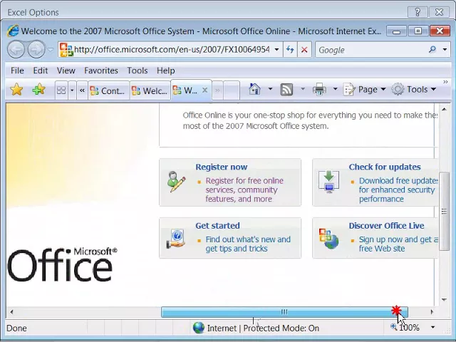Image resolution: width=456 pixels, height=342 pixels.
Task: Click the Discover Office Live globe icon
Action: coord(328,239)
